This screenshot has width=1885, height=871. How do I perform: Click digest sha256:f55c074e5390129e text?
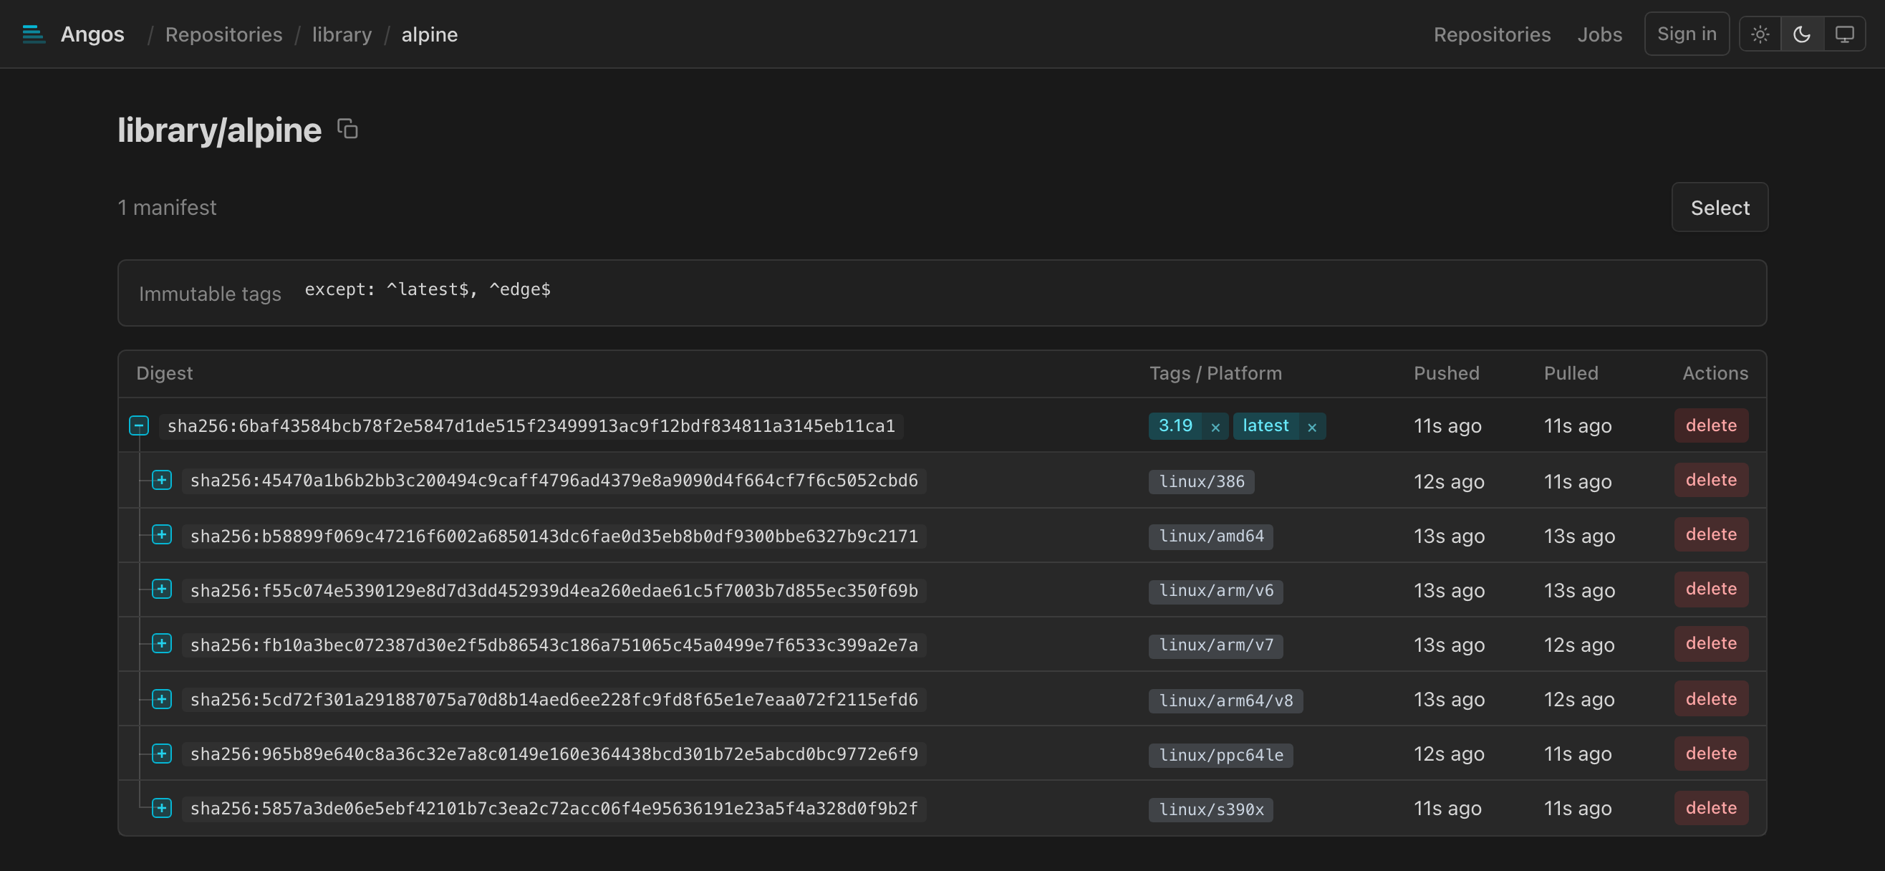point(554,591)
